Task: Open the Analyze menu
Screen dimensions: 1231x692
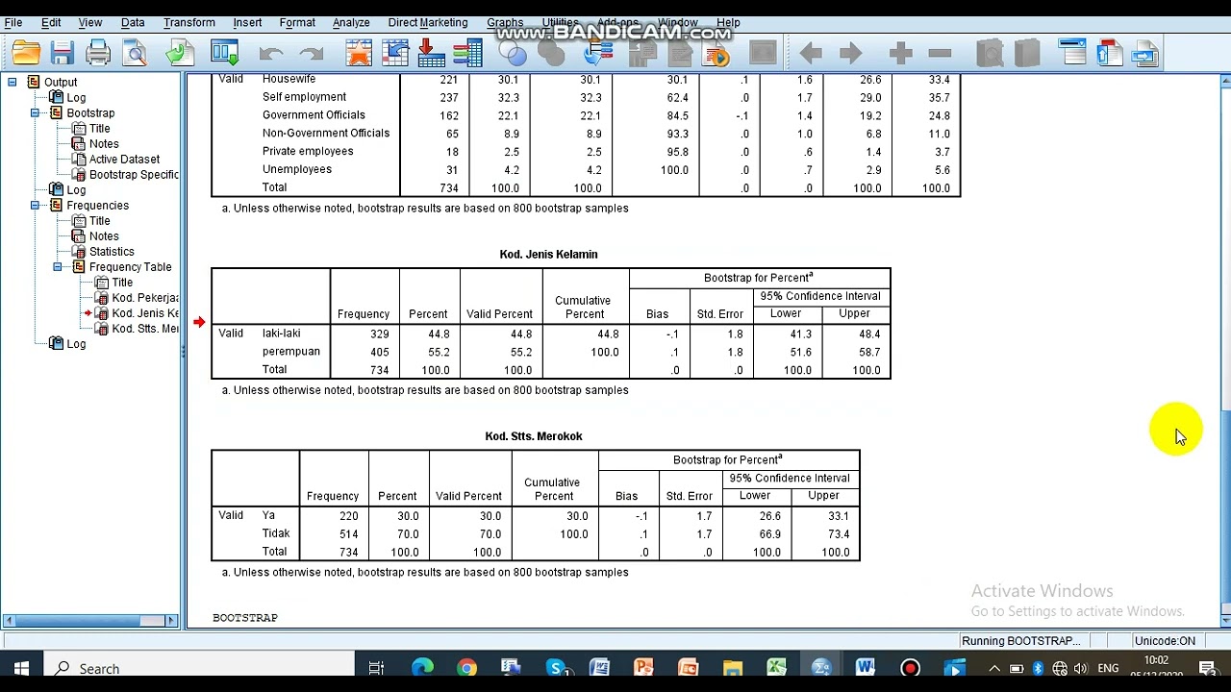Action: (x=351, y=22)
